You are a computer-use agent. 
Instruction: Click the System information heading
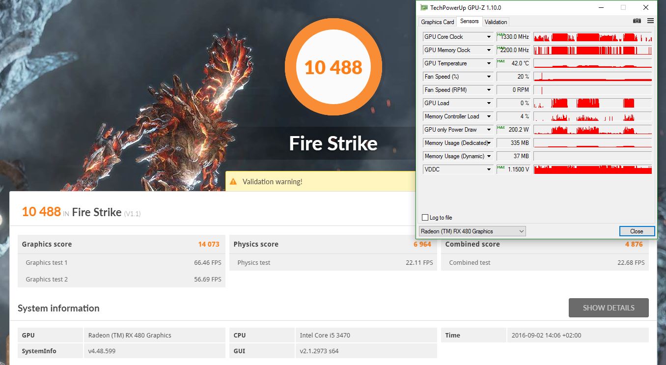tap(58, 309)
